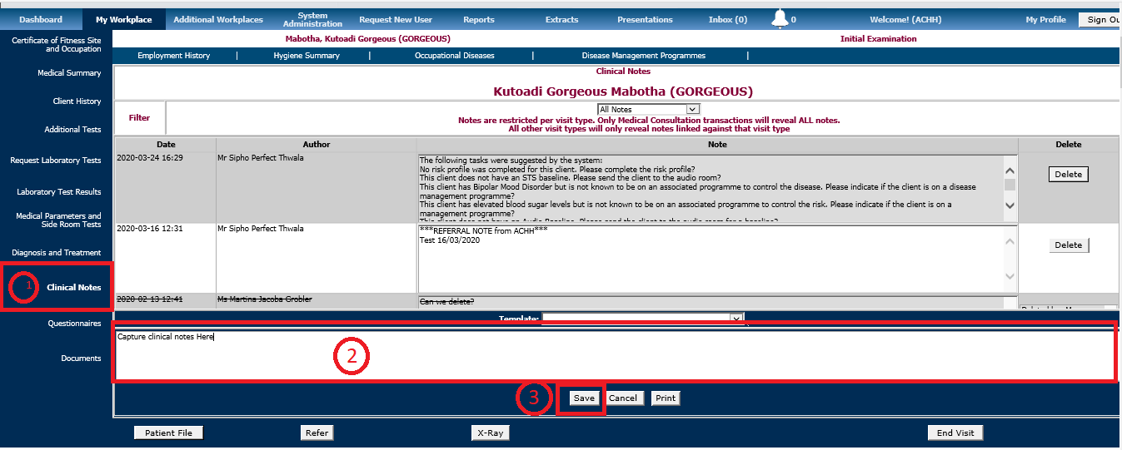The image size is (1122, 450).
Task: Delete the 2020-03-16 12:31 referral note
Action: (x=1068, y=245)
